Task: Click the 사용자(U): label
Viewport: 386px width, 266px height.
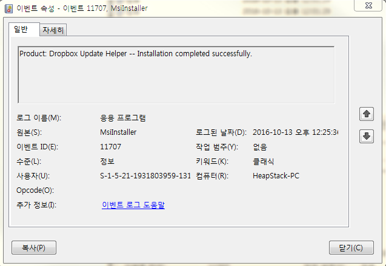Action: [33, 176]
